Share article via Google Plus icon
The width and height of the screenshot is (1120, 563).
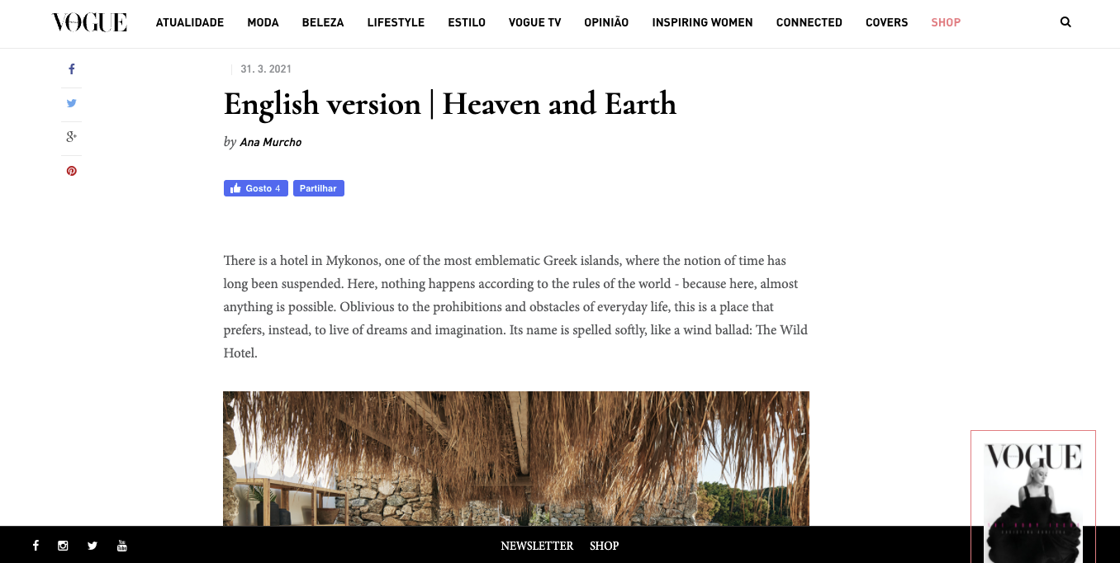[72, 137]
